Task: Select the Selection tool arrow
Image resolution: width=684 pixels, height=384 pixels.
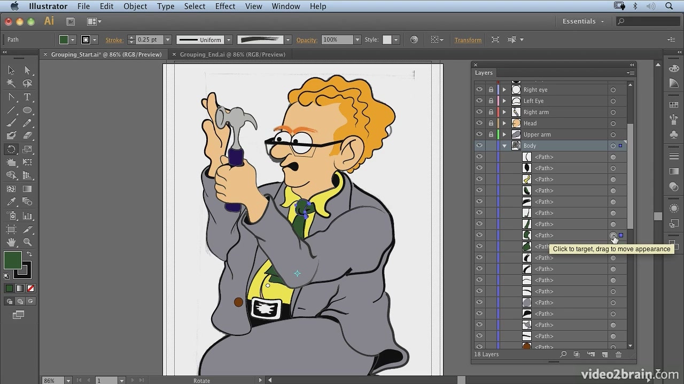Action: 11,70
